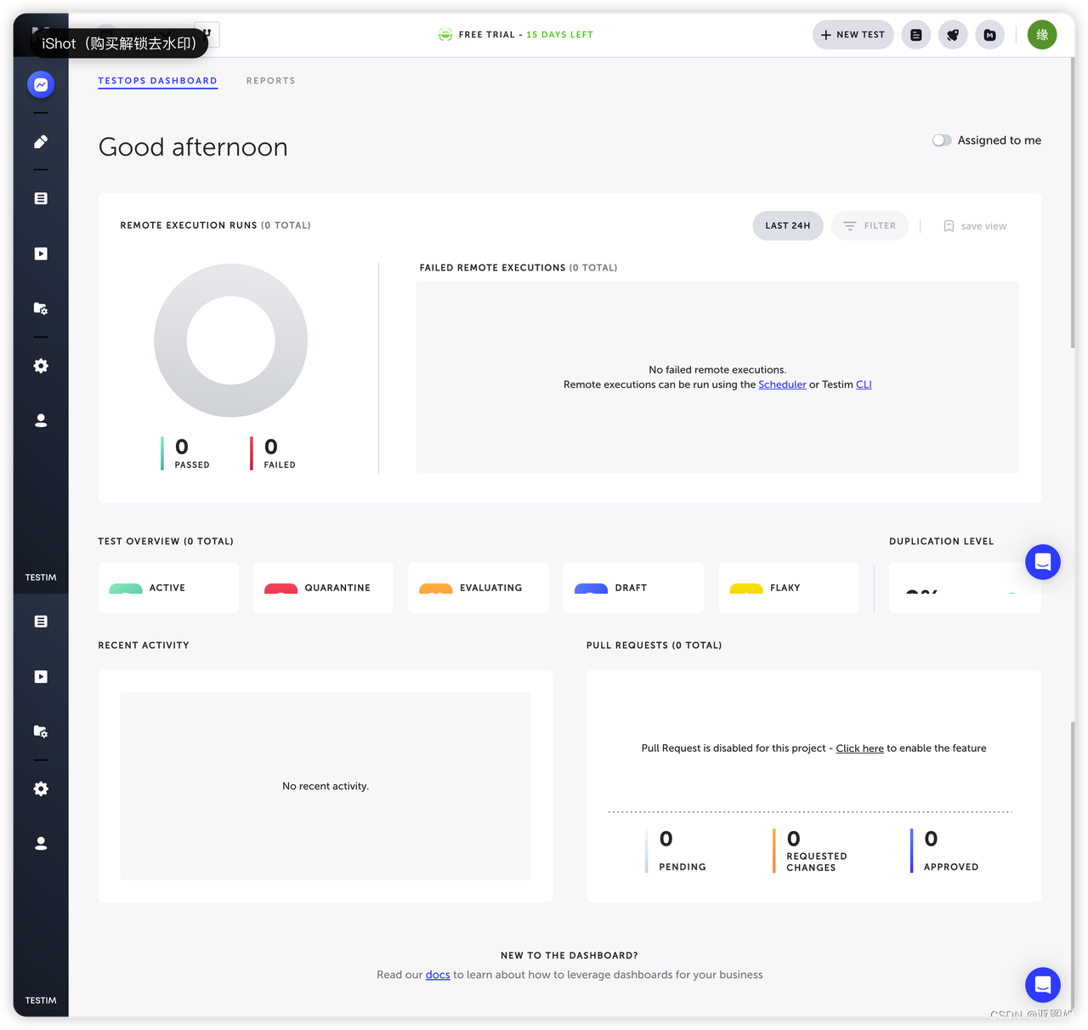
Task: Open the release notes icon in top bar
Action: pyautogui.click(x=915, y=35)
